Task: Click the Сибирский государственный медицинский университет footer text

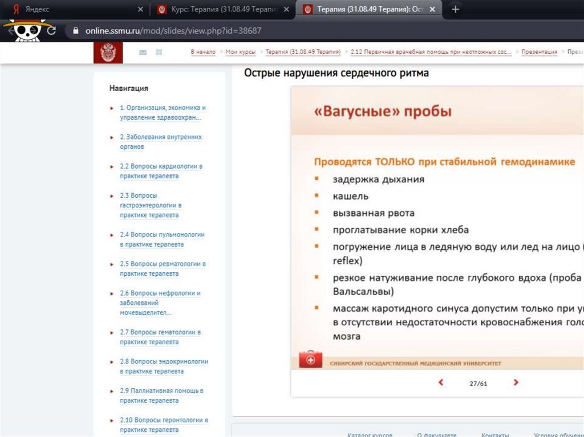Action: [x=416, y=364]
